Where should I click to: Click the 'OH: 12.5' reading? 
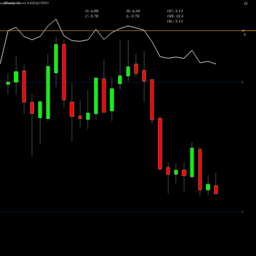tap(175, 16)
